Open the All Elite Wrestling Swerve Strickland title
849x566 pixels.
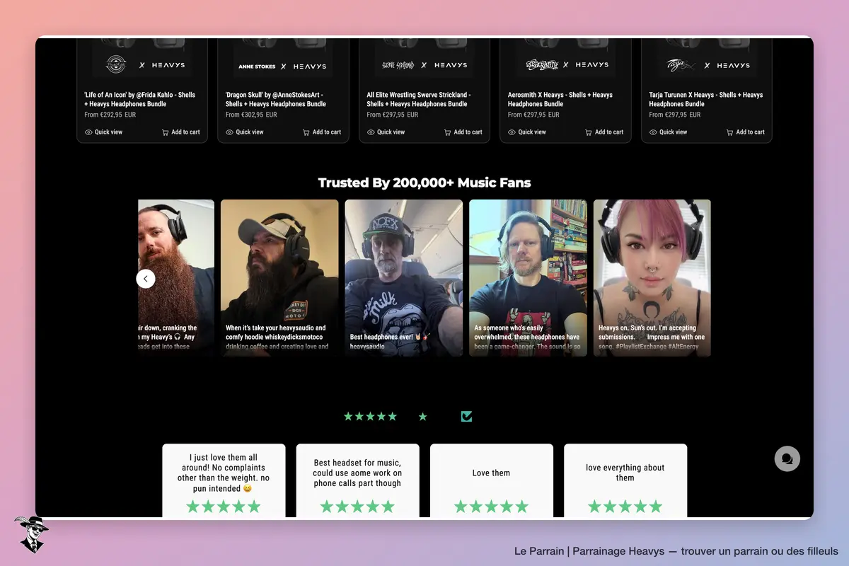coord(419,99)
